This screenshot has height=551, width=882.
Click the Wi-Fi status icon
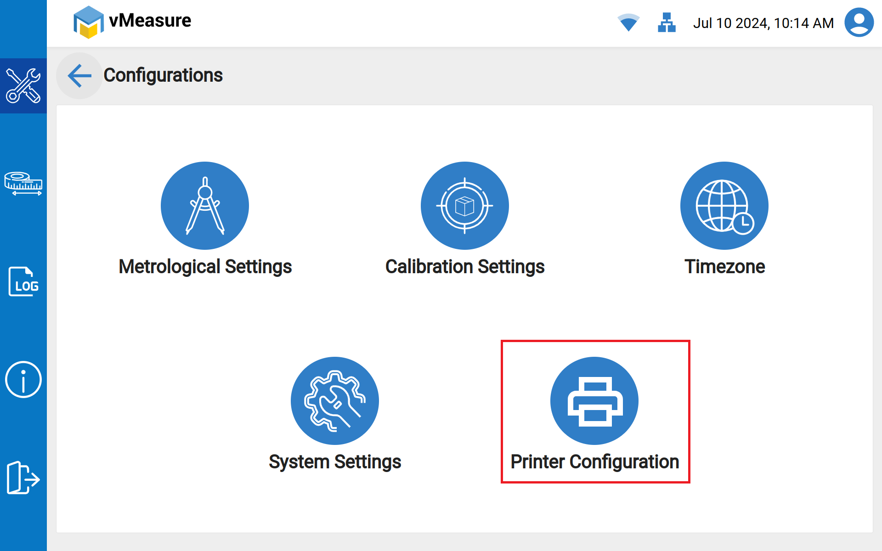628,22
